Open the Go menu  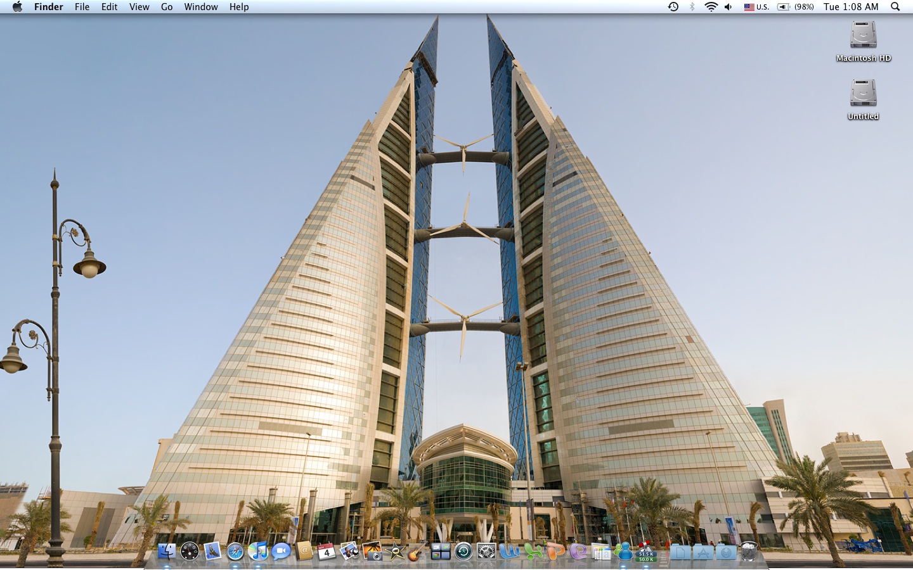[167, 7]
